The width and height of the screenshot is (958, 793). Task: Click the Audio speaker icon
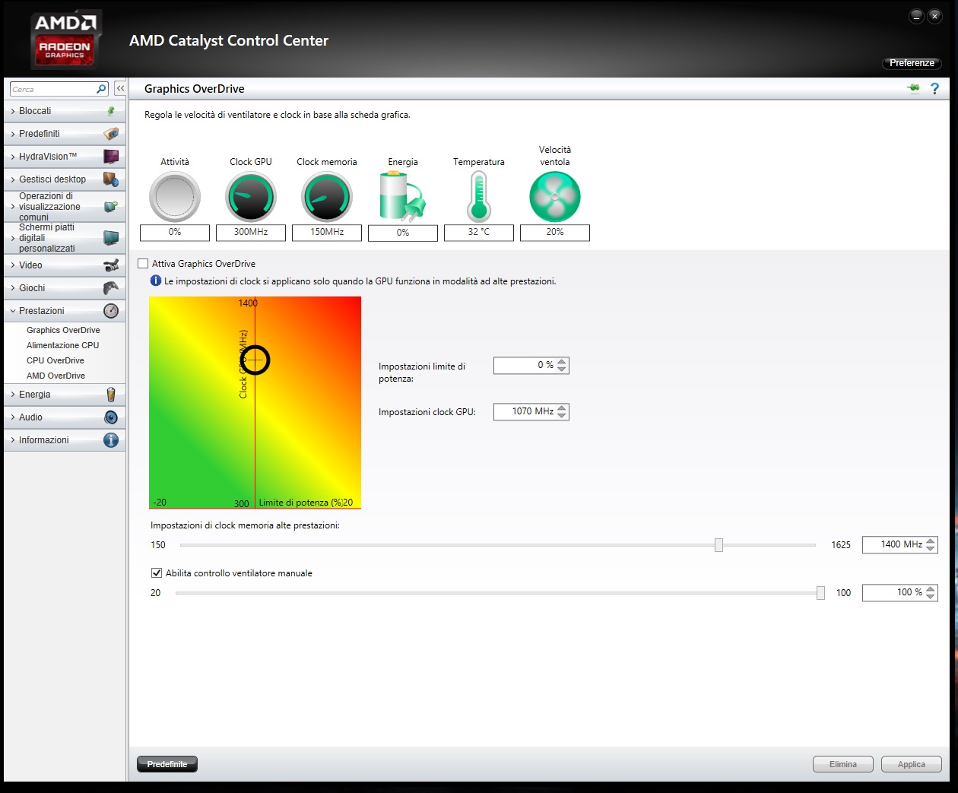pos(111,417)
